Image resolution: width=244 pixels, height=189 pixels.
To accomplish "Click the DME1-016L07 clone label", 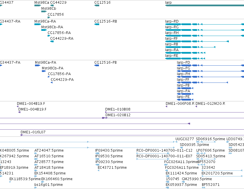I will 33,132.
